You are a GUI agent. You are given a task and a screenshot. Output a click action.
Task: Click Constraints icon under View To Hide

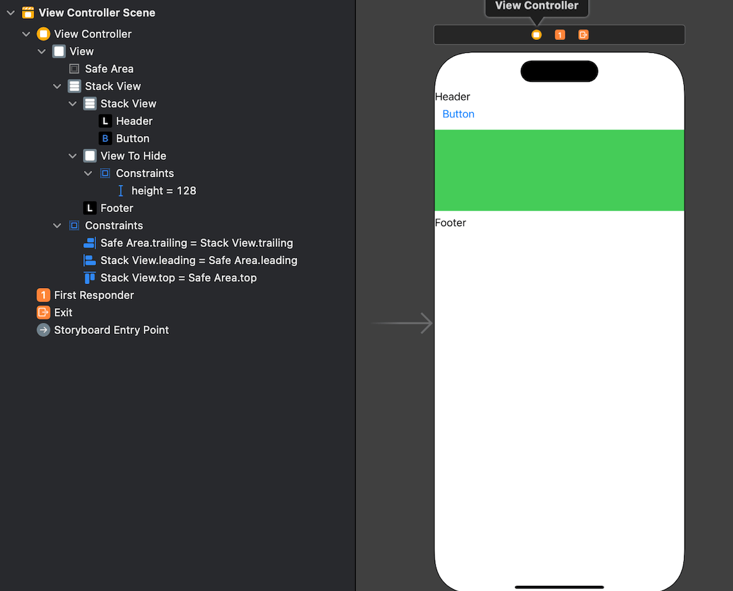point(105,173)
